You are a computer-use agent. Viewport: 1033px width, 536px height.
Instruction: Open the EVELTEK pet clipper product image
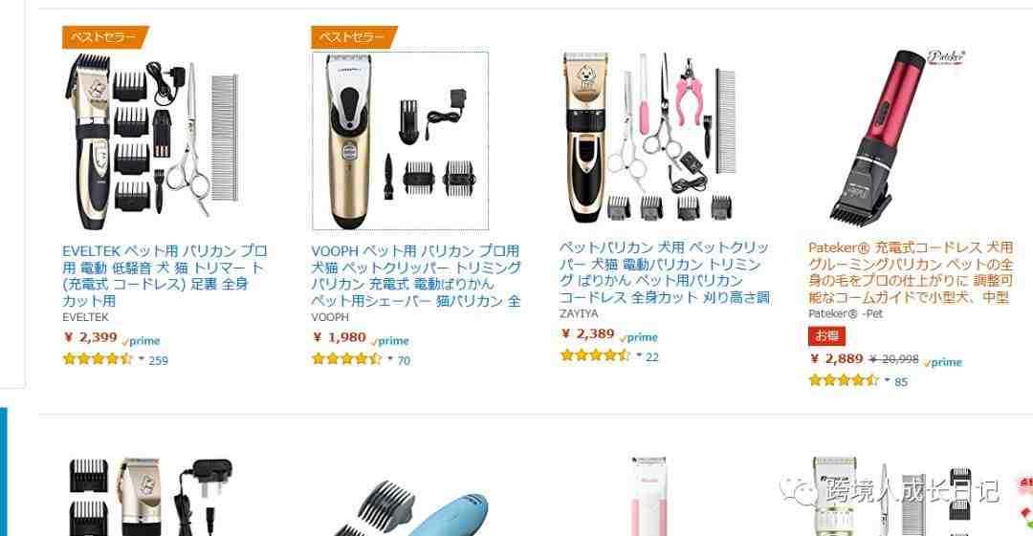[151, 140]
